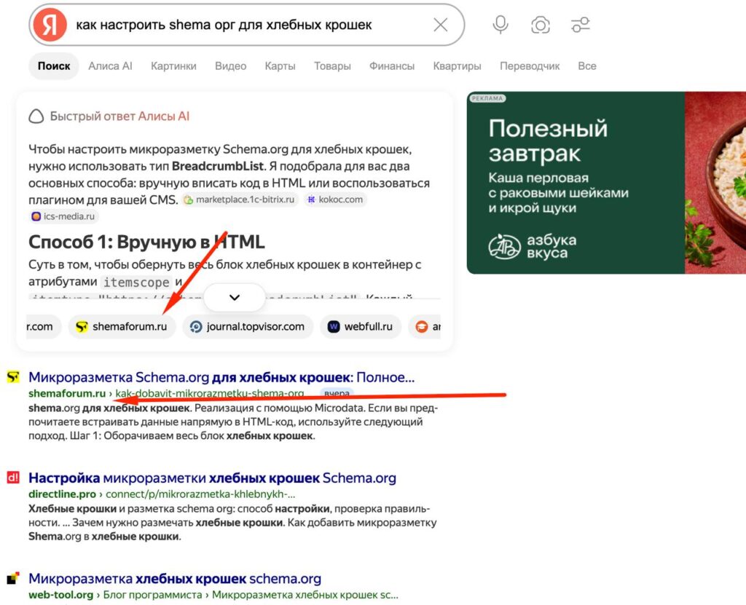Open shemaforum.ru source pill
The image size is (746, 605).
122,327
